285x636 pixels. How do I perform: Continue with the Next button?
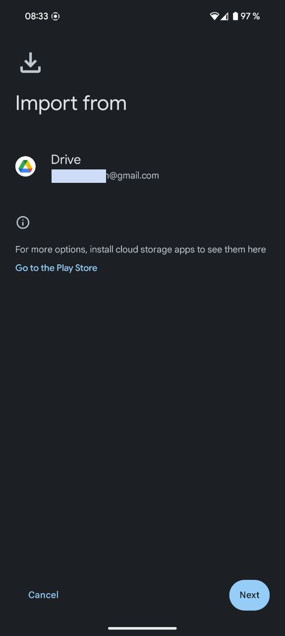249,595
